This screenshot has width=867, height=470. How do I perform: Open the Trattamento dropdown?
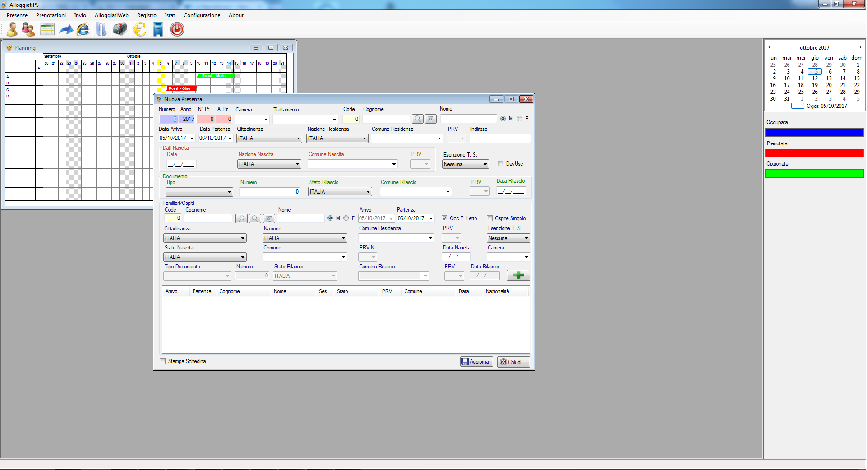[334, 120]
